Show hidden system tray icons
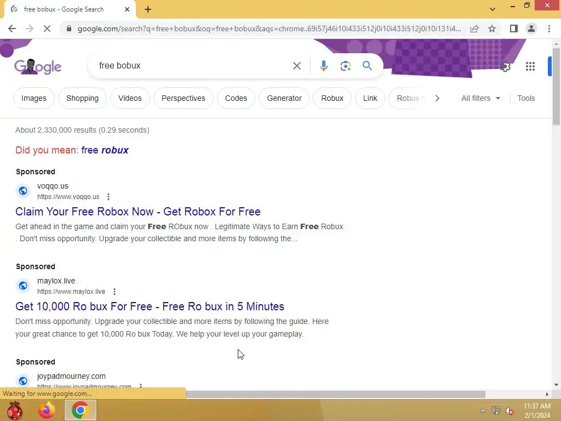Screen dimensions: 561x421 click(x=483, y=411)
